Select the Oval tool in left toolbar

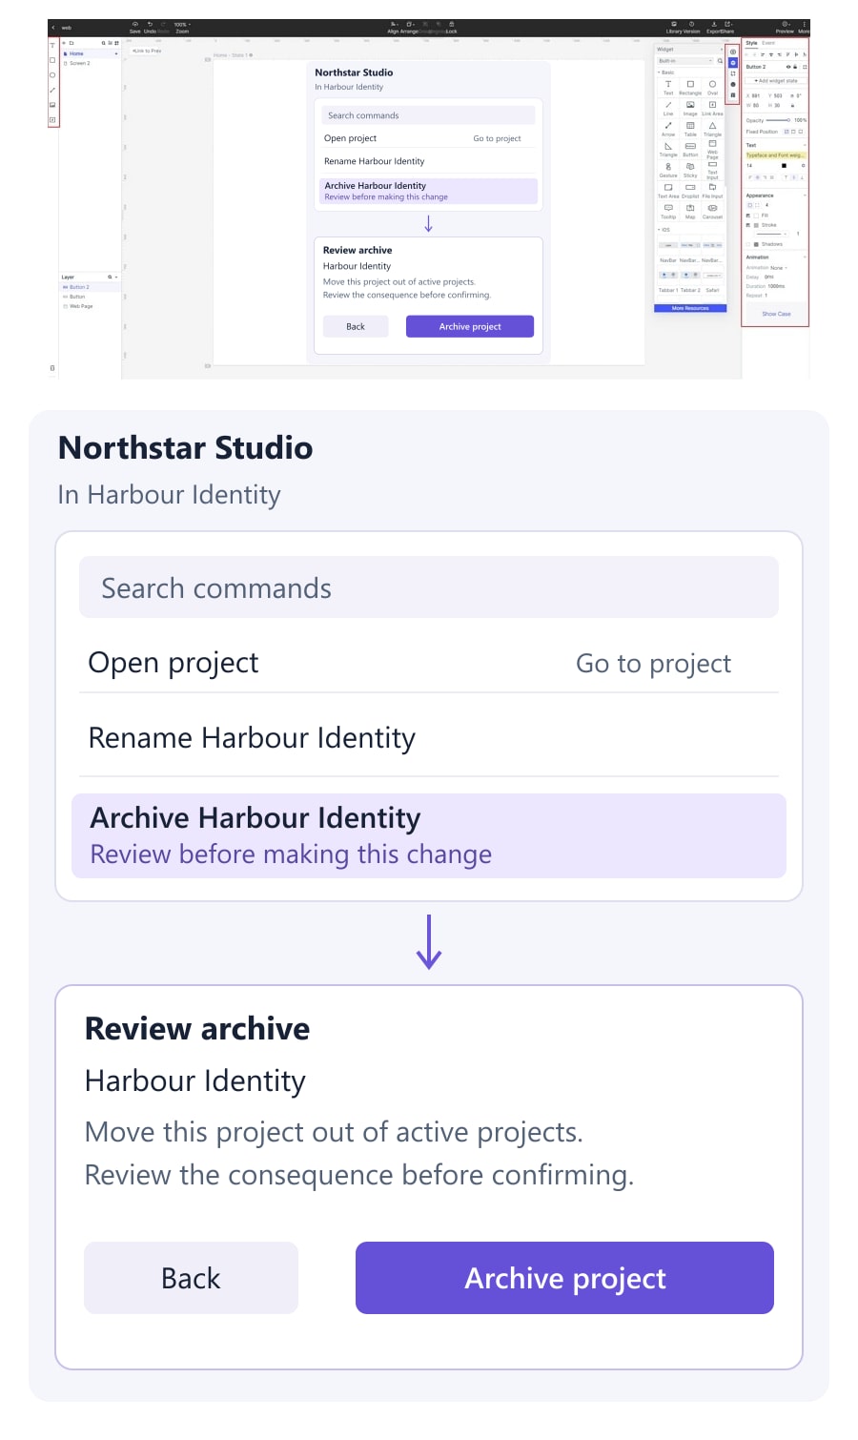click(x=52, y=74)
